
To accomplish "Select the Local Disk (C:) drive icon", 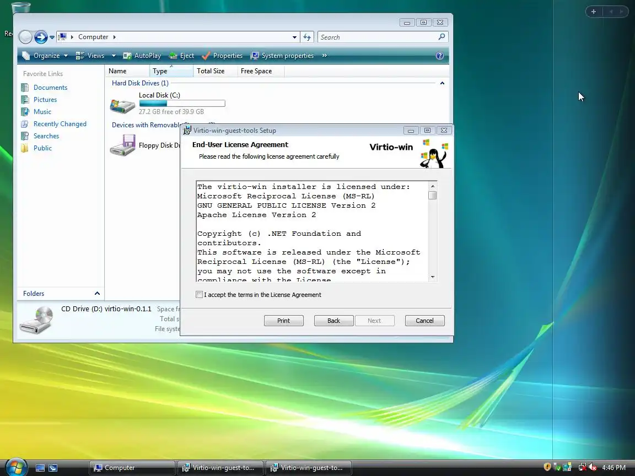I will pyautogui.click(x=122, y=106).
